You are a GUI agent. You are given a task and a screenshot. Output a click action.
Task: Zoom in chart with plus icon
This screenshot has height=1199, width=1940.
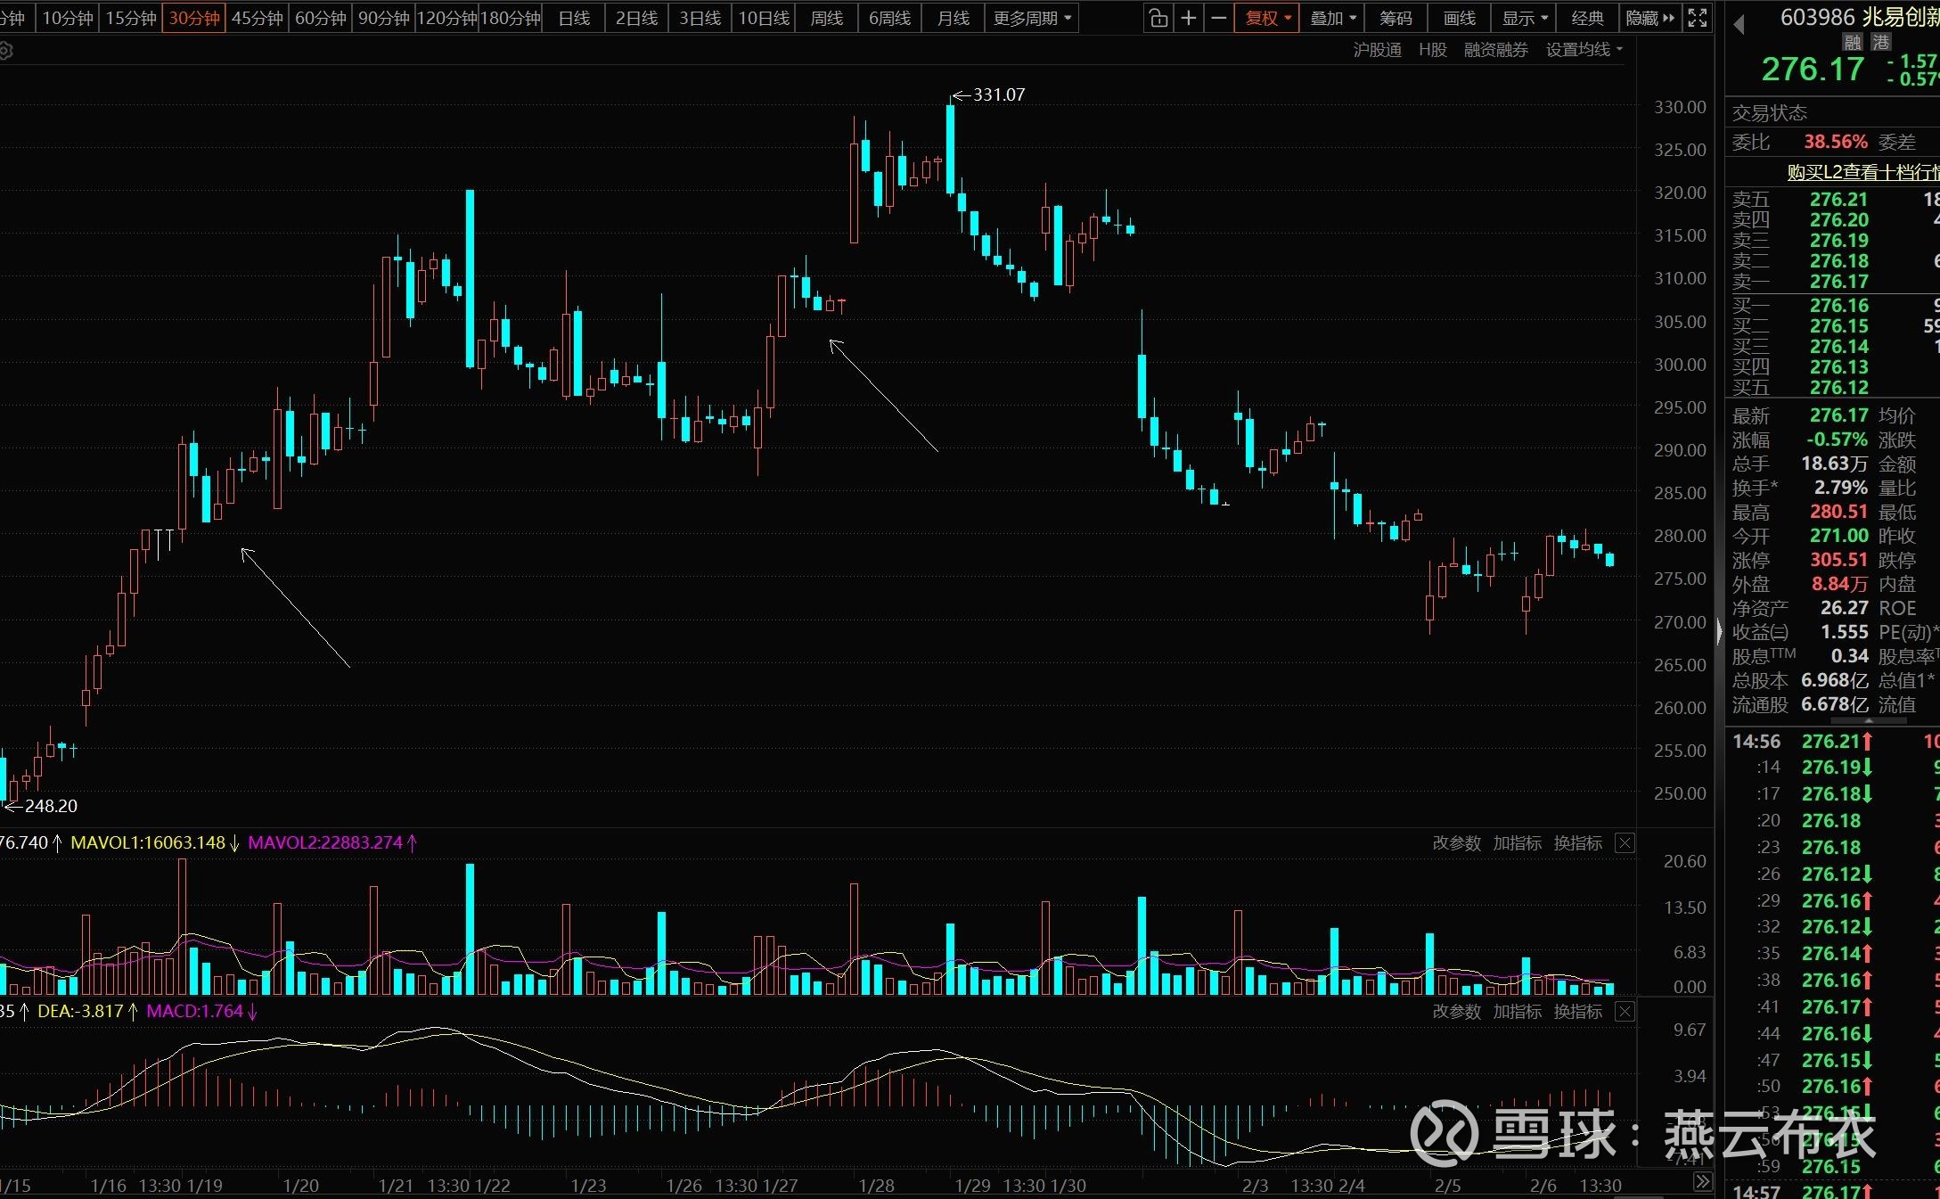1188,18
